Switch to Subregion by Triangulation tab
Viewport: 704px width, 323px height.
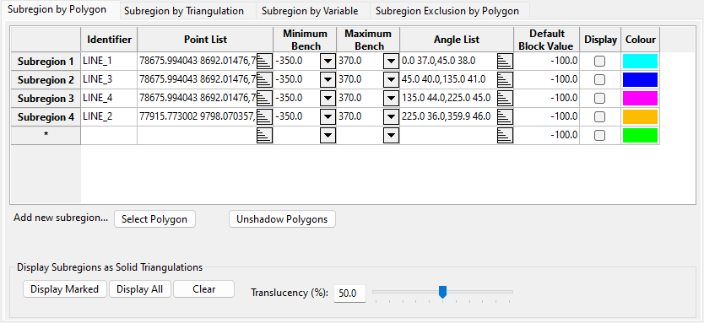pyautogui.click(x=184, y=11)
